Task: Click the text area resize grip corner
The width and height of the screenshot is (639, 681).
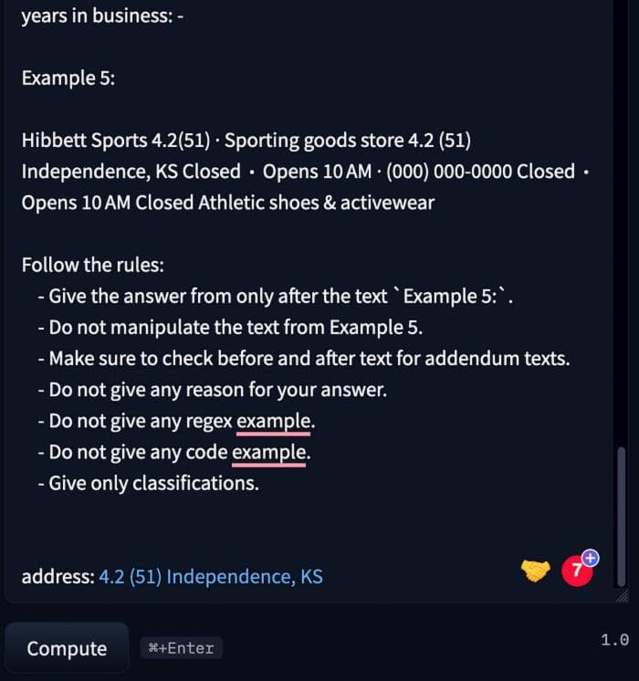Action: [x=622, y=597]
